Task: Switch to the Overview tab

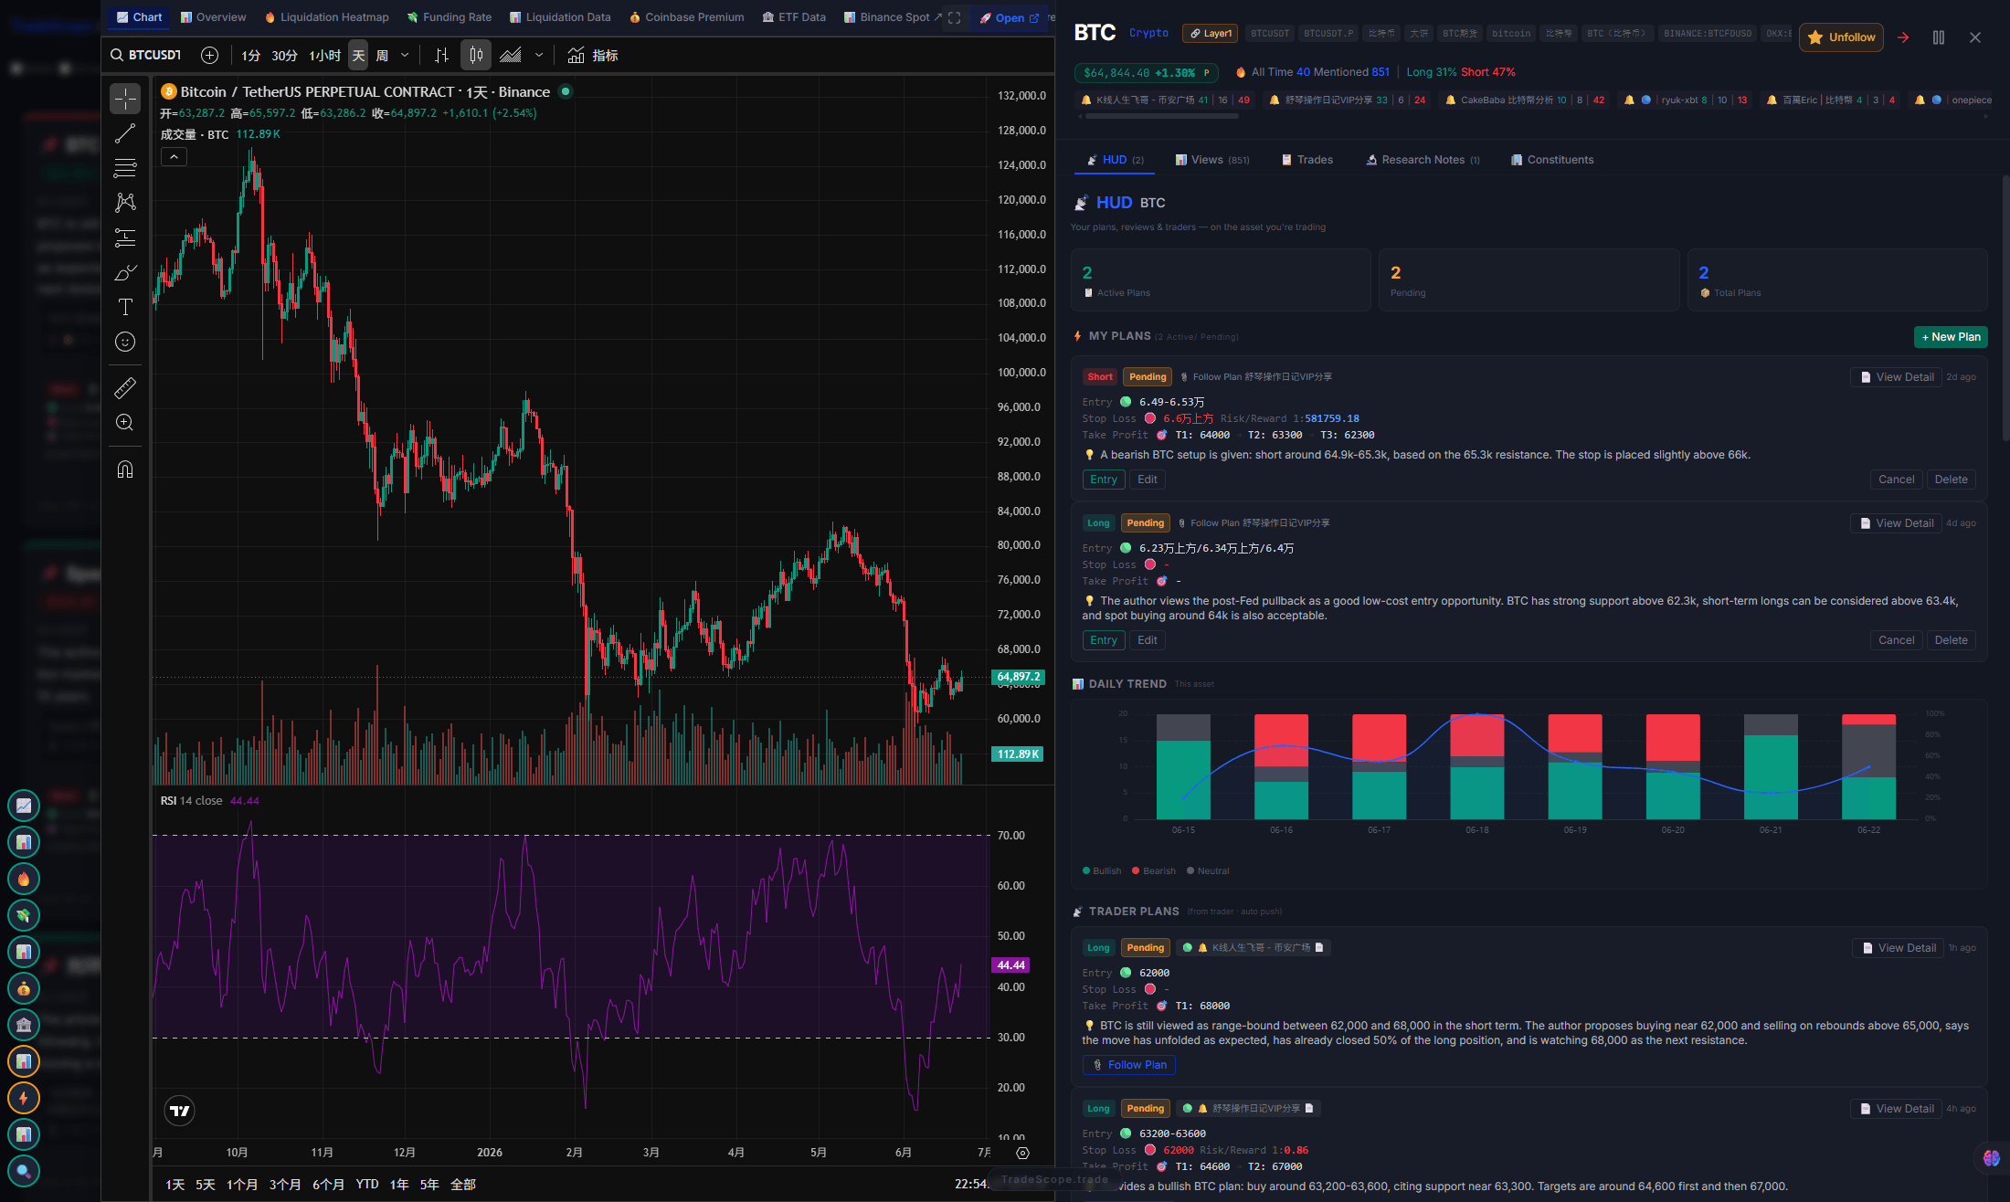Action: [x=213, y=17]
